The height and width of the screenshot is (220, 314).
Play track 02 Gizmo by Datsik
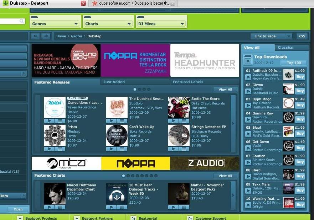tap(248, 91)
